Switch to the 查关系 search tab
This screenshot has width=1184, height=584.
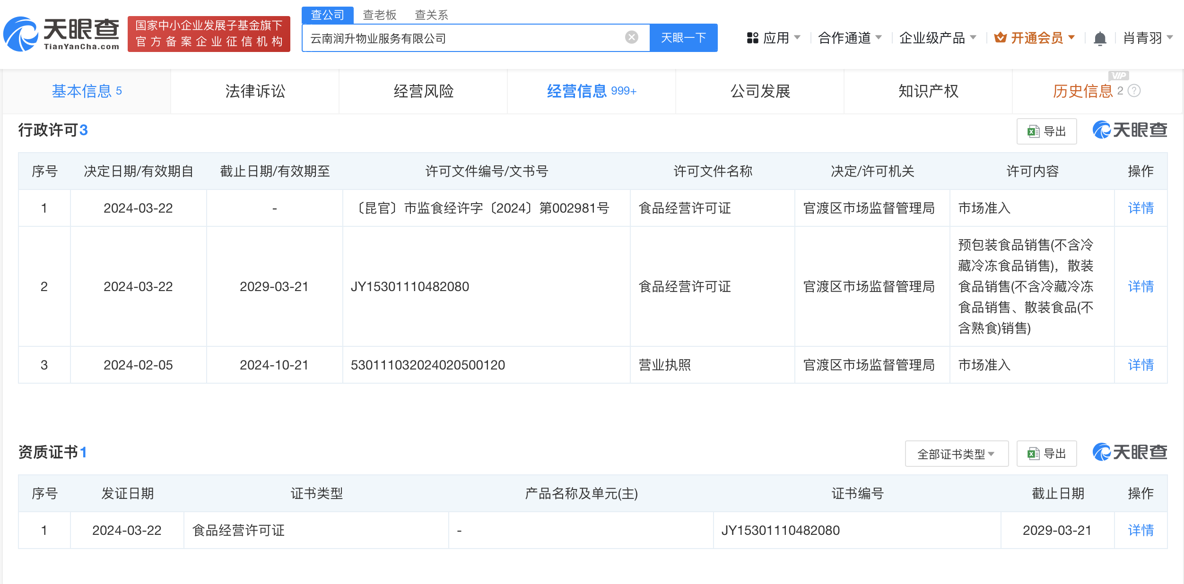click(431, 15)
